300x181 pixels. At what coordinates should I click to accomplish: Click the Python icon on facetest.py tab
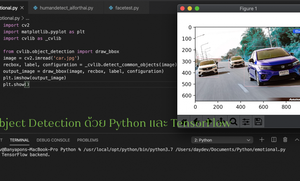click(x=111, y=8)
